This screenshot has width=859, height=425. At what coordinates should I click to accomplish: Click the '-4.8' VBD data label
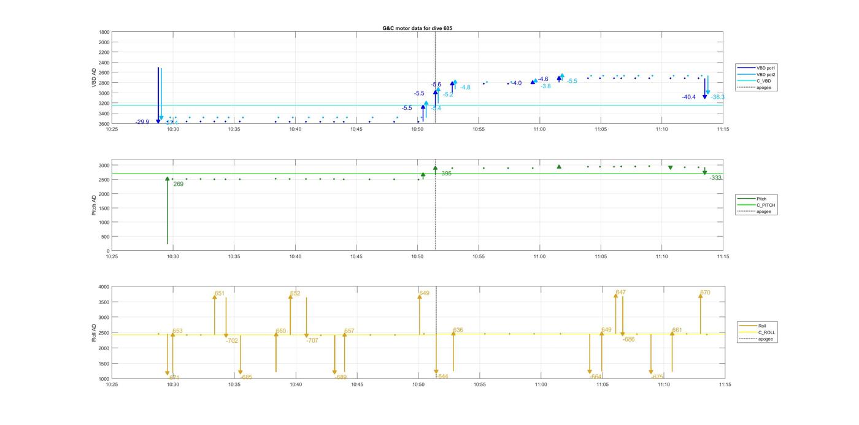tap(465, 88)
